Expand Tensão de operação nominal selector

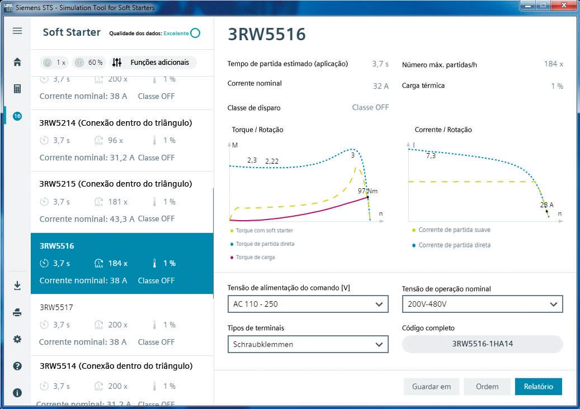pos(482,304)
